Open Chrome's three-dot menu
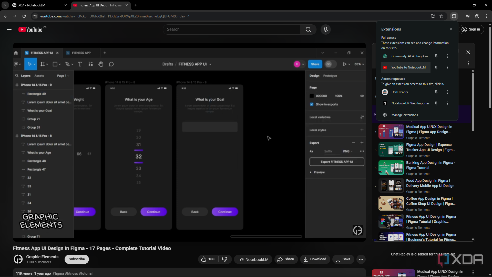Screen dimensions: 492x277 (486, 16)
